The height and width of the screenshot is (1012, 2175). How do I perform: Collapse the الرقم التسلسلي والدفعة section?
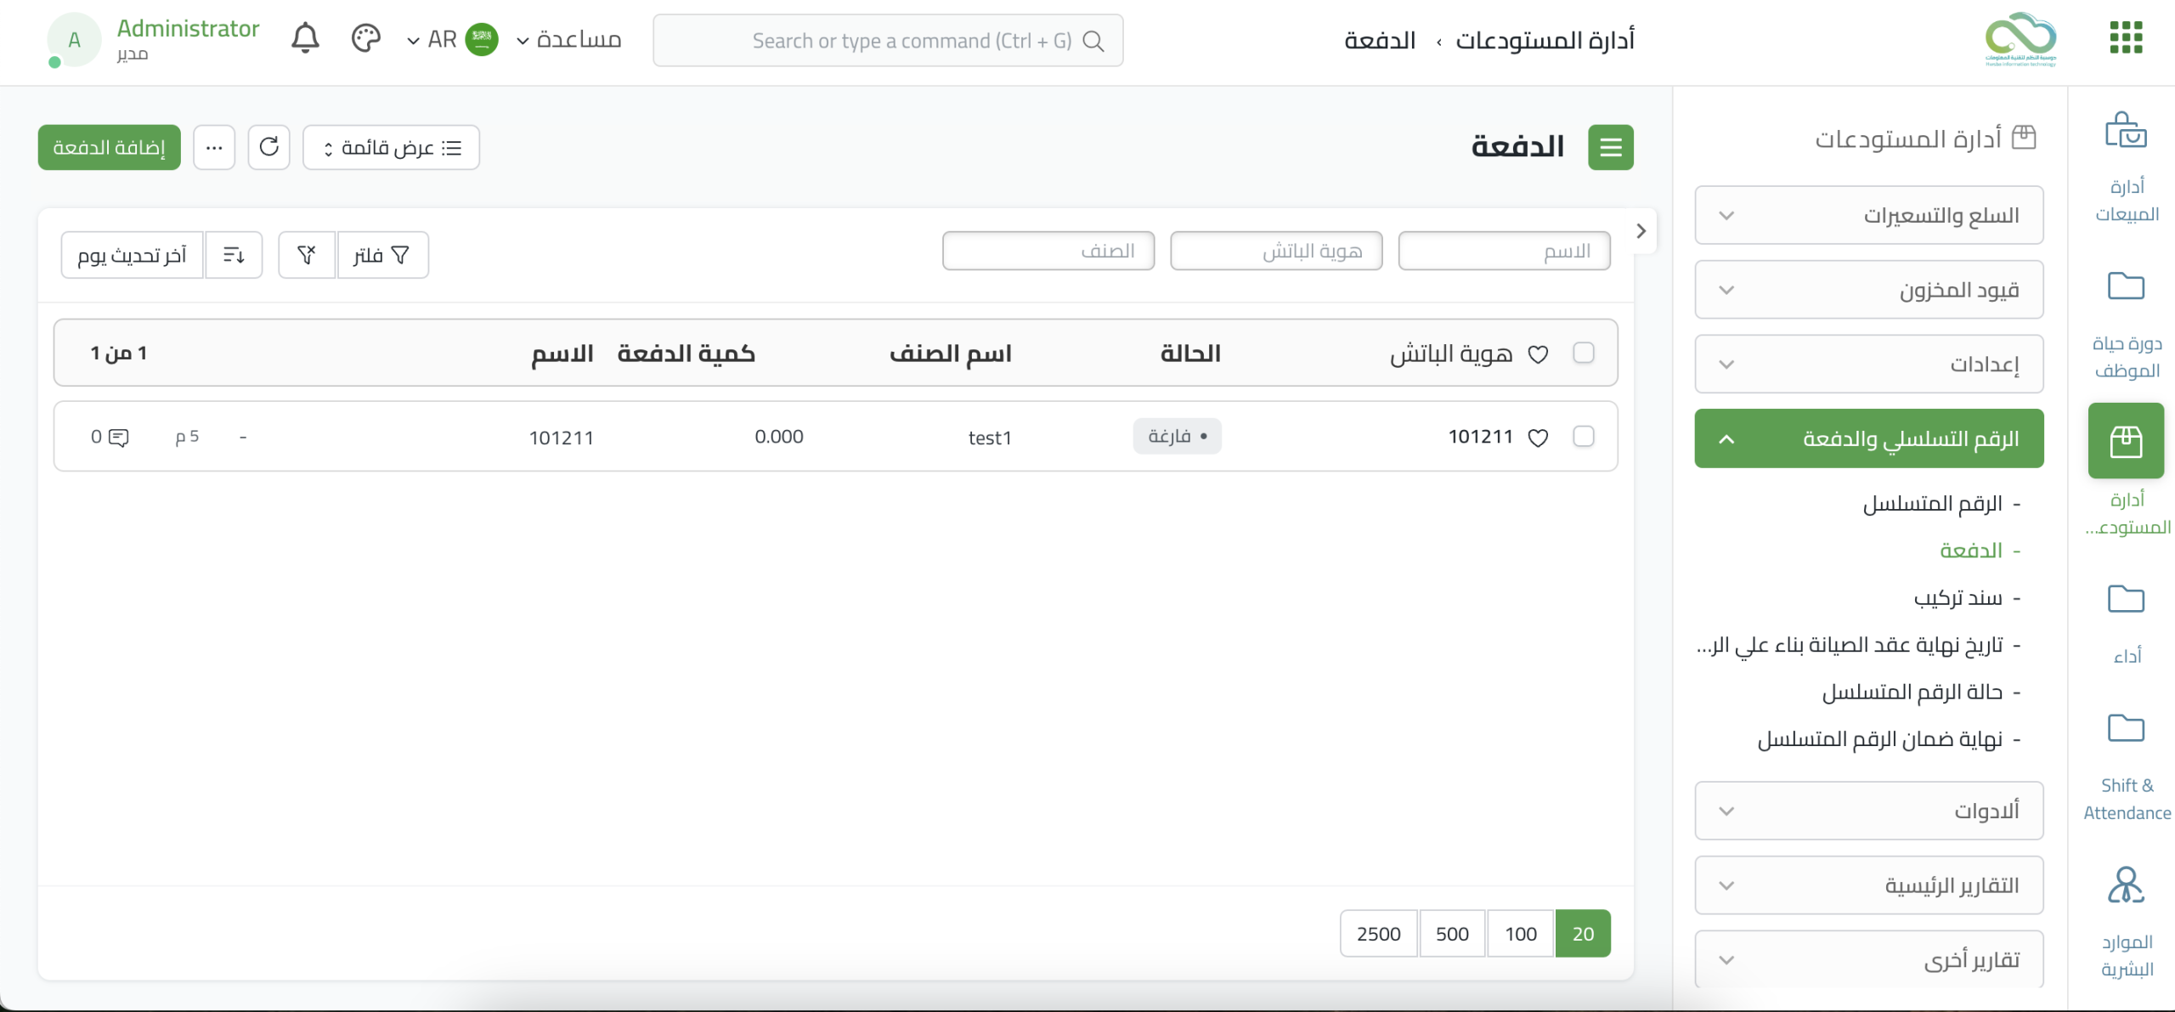[1868, 438]
